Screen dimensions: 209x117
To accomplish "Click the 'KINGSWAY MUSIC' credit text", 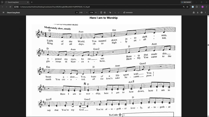I will click(70, 25).
